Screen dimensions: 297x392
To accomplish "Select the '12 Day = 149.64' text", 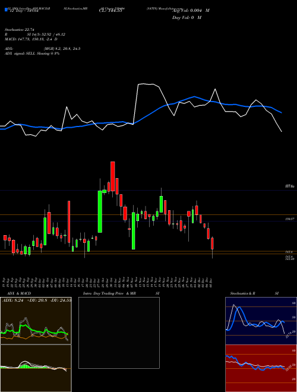I will [x=24, y=11].
